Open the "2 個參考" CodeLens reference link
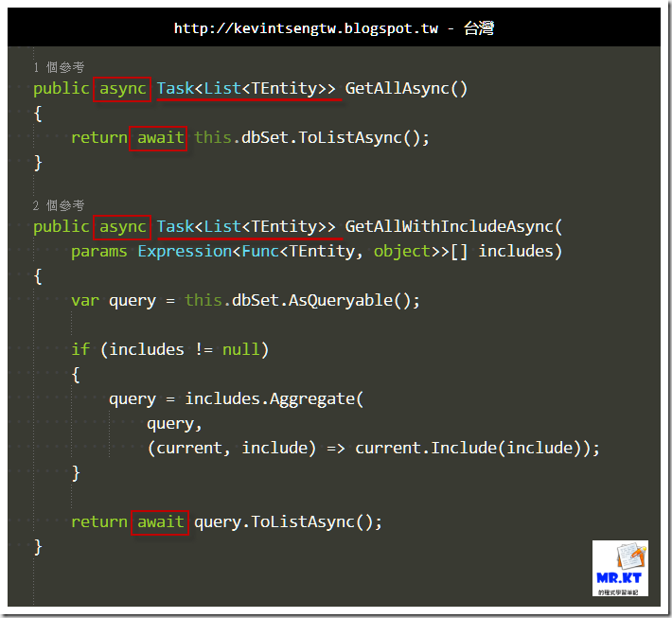This screenshot has width=672, height=618. tap(59, 205)
